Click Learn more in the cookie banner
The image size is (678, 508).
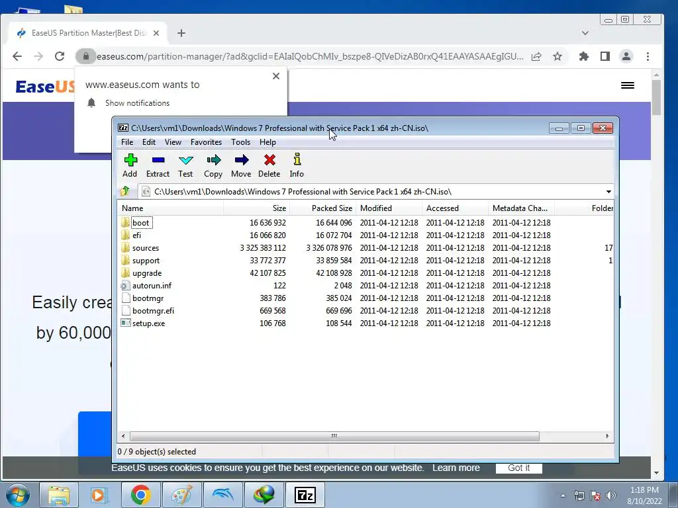456,468
